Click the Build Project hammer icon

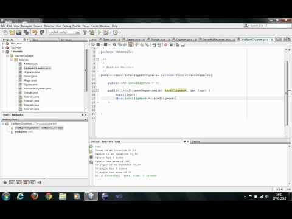(85, 32)
